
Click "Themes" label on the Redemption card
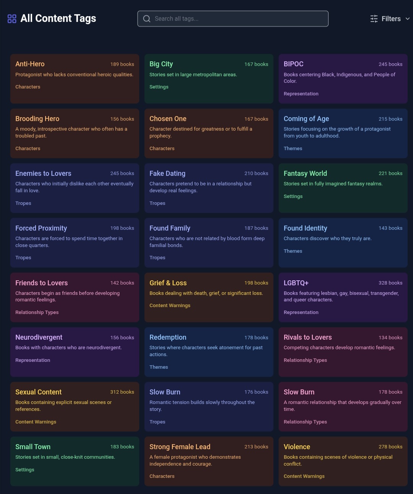159,367
